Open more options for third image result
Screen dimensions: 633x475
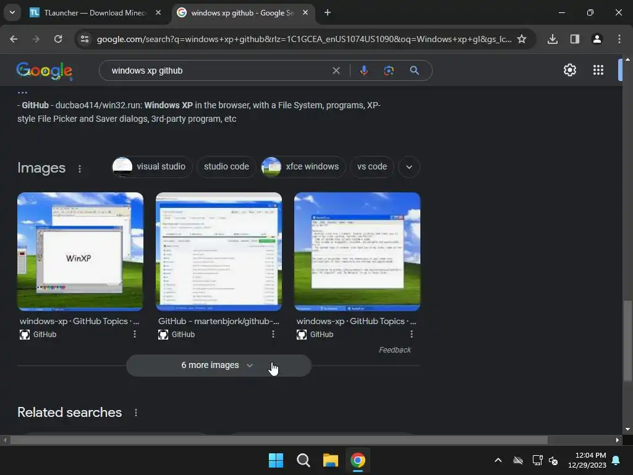(411, 334)
